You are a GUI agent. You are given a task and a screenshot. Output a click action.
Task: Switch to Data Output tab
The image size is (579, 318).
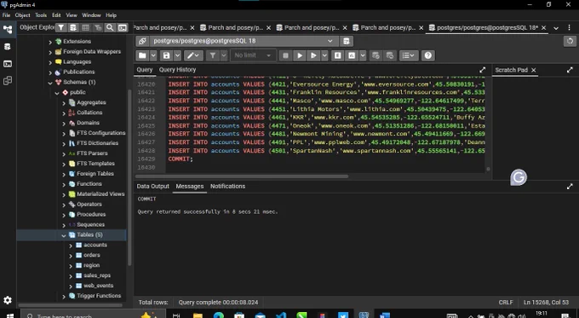[153, 187]
